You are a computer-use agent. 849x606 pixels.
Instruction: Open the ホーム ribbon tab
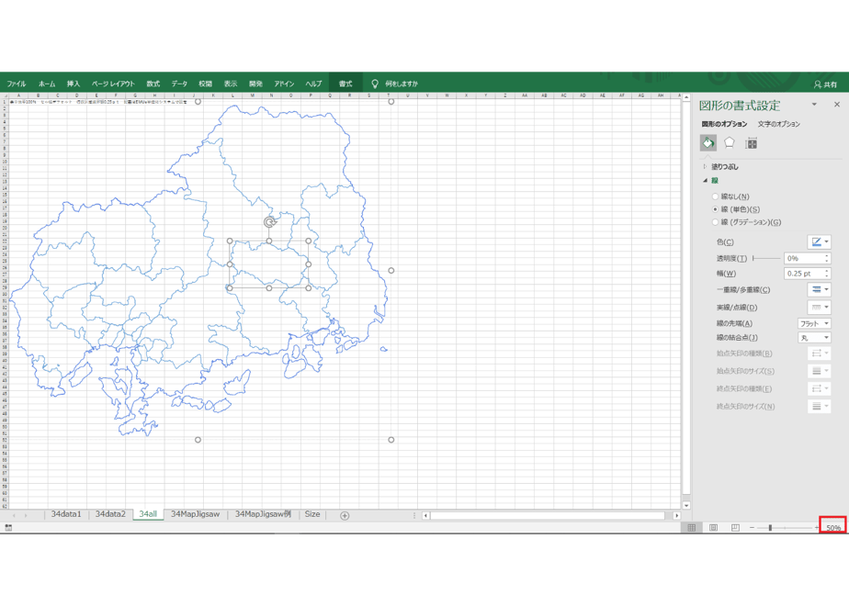(47, 84)
